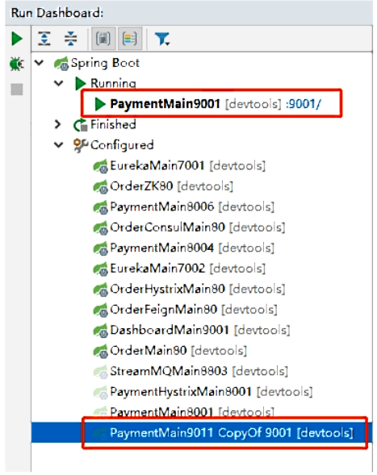The image size is (377, 475).
Task: Expand the Finished group chevron
Action: 57,124
